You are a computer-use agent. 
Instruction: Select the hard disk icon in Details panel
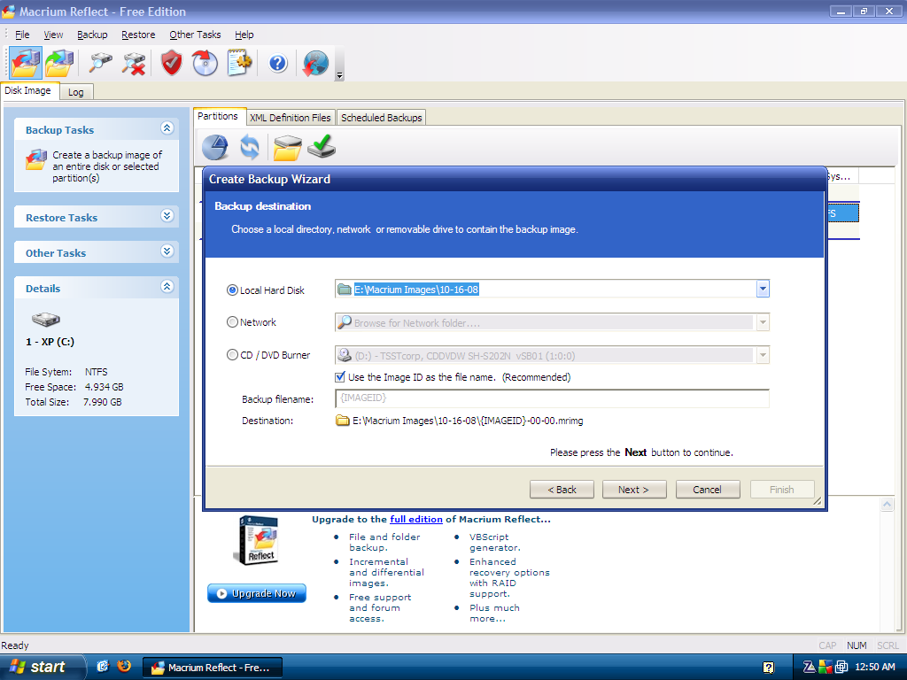pos(46,319)
